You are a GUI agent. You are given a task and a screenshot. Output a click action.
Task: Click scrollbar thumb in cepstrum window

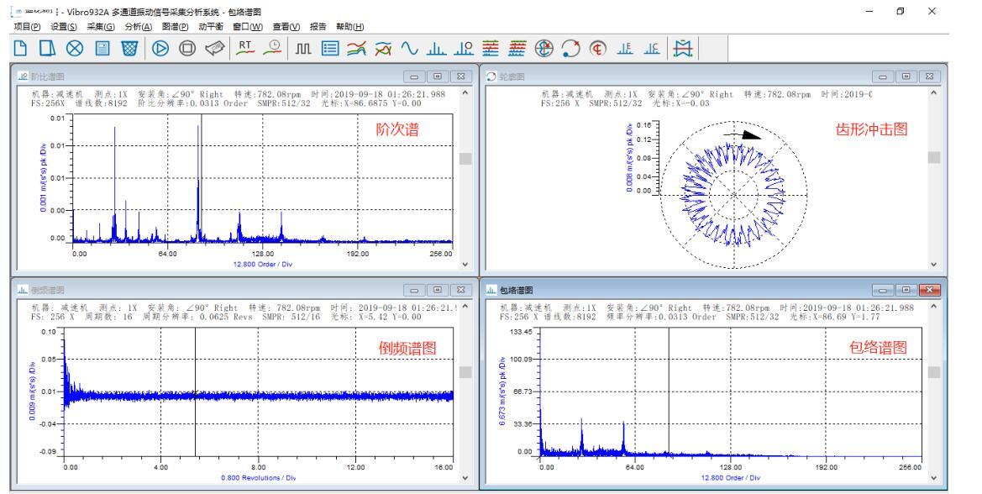pyautogui.click(x=465, y=372)
